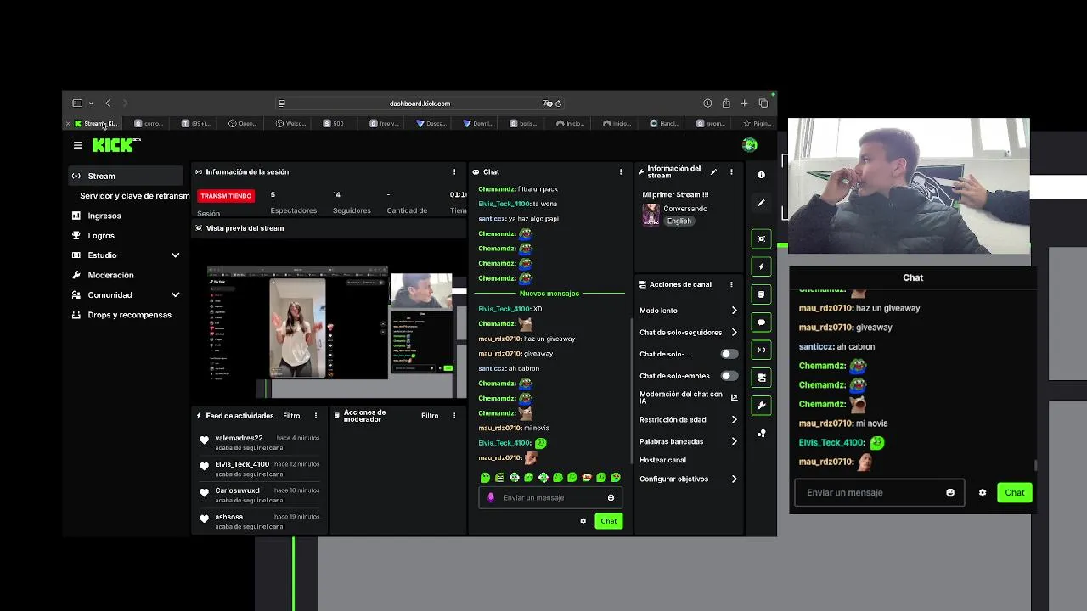
Task: Switch to Safari tab labeled 500
Action: click(334, 124)
